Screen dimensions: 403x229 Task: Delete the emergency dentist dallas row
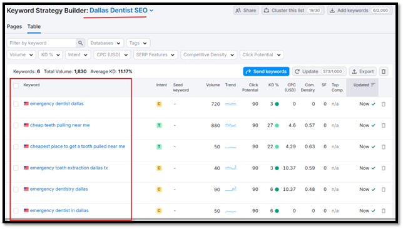coord(384,104)
